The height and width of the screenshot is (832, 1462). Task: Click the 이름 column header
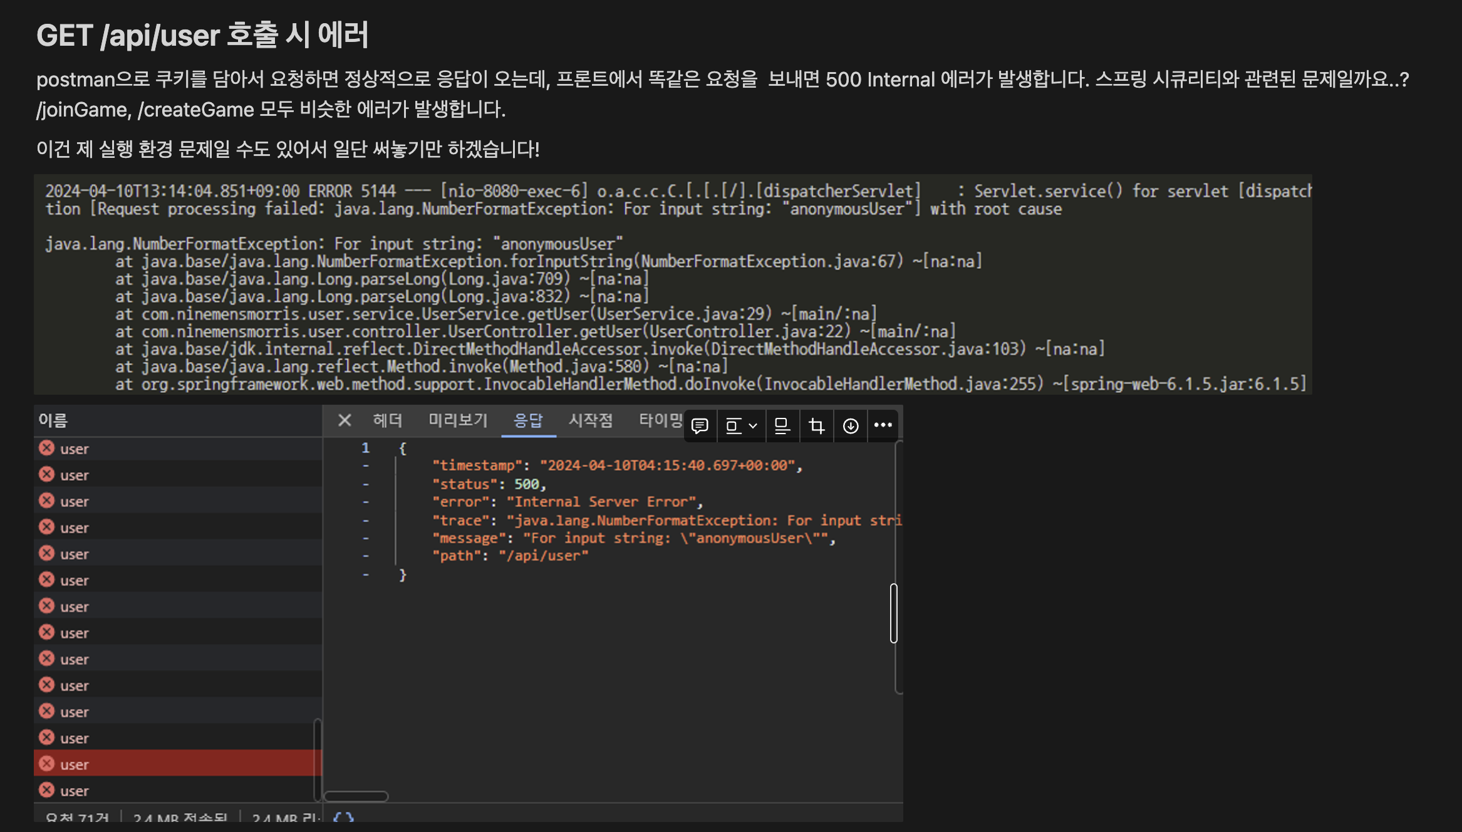click(53, 420)
